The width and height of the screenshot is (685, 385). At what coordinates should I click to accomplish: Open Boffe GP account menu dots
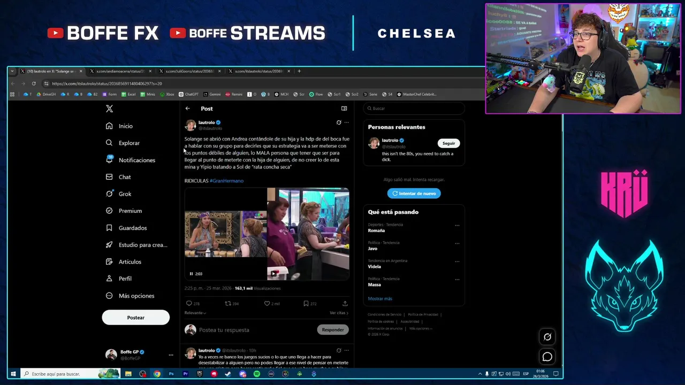(x=171, y=355)
